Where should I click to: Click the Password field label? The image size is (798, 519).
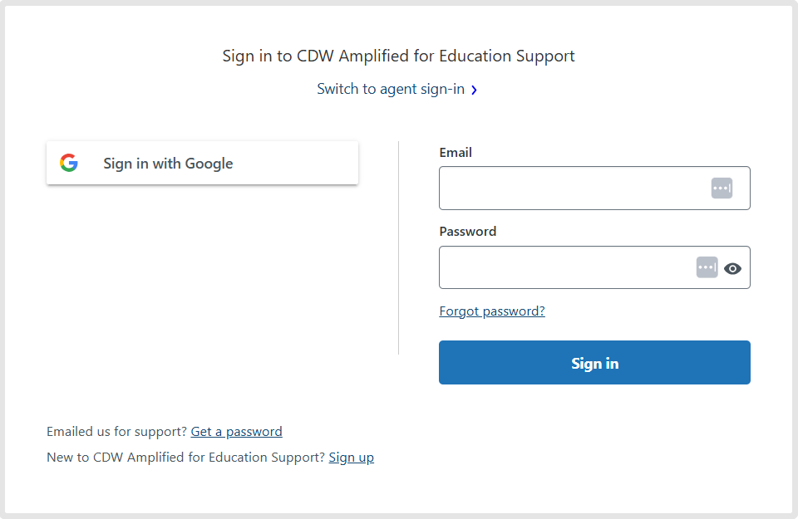467,232
